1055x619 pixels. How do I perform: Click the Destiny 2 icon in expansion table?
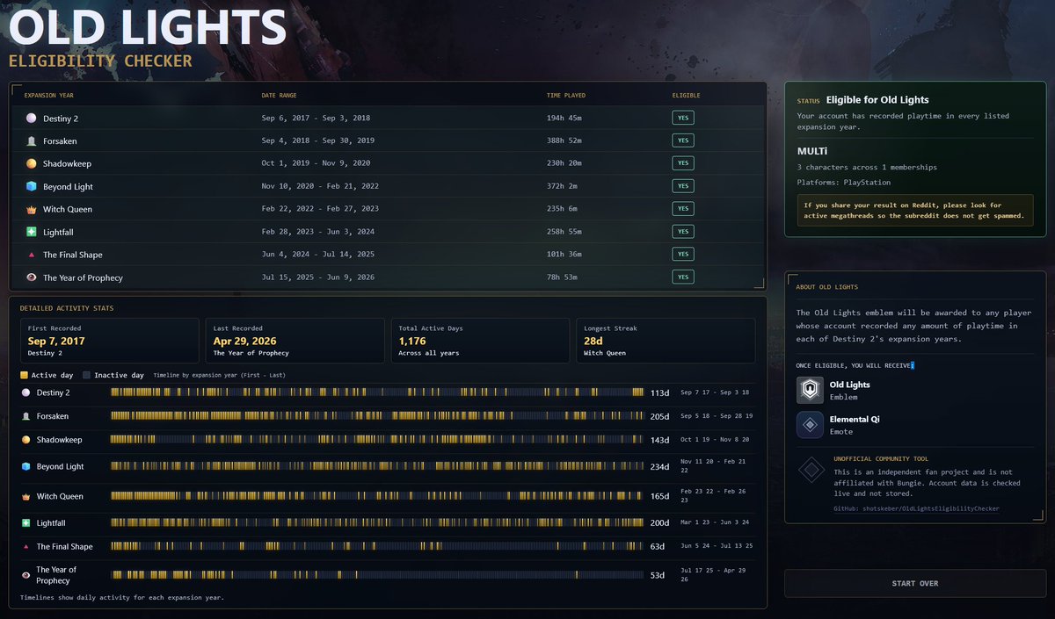coord(31,118)
